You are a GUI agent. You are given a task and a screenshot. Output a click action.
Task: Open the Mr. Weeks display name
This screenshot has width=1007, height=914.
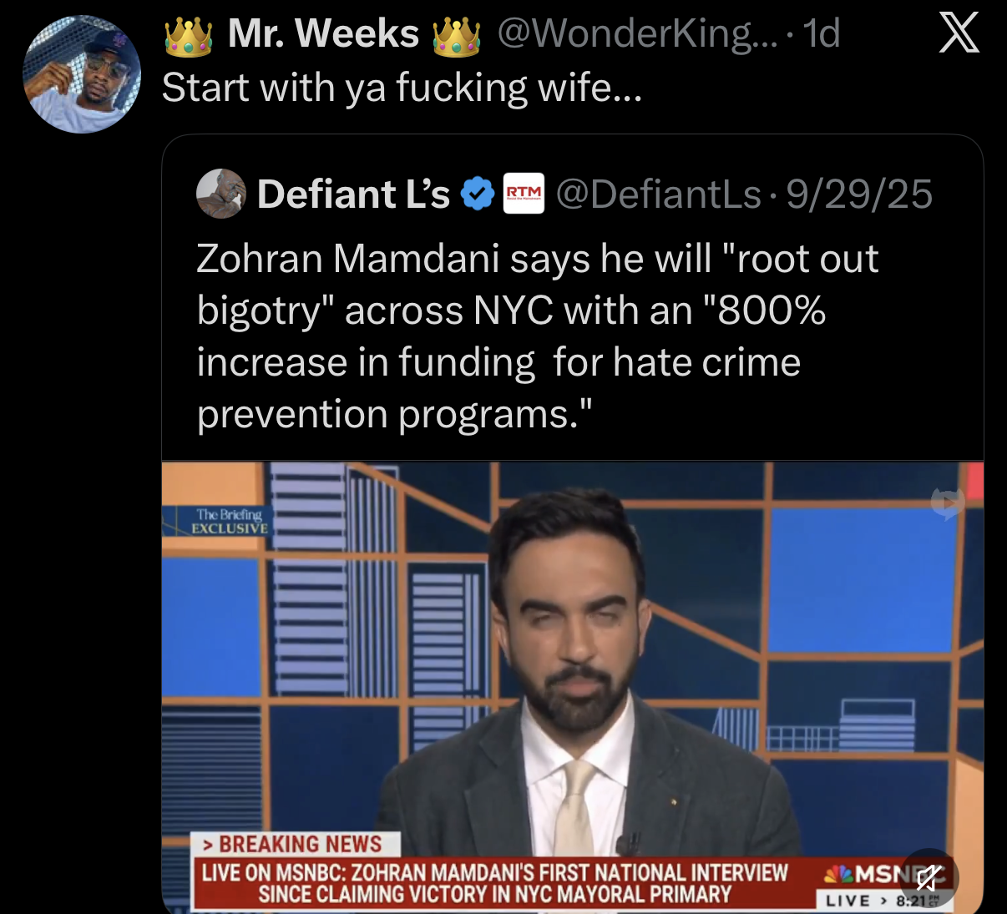(x=323, y=34)
